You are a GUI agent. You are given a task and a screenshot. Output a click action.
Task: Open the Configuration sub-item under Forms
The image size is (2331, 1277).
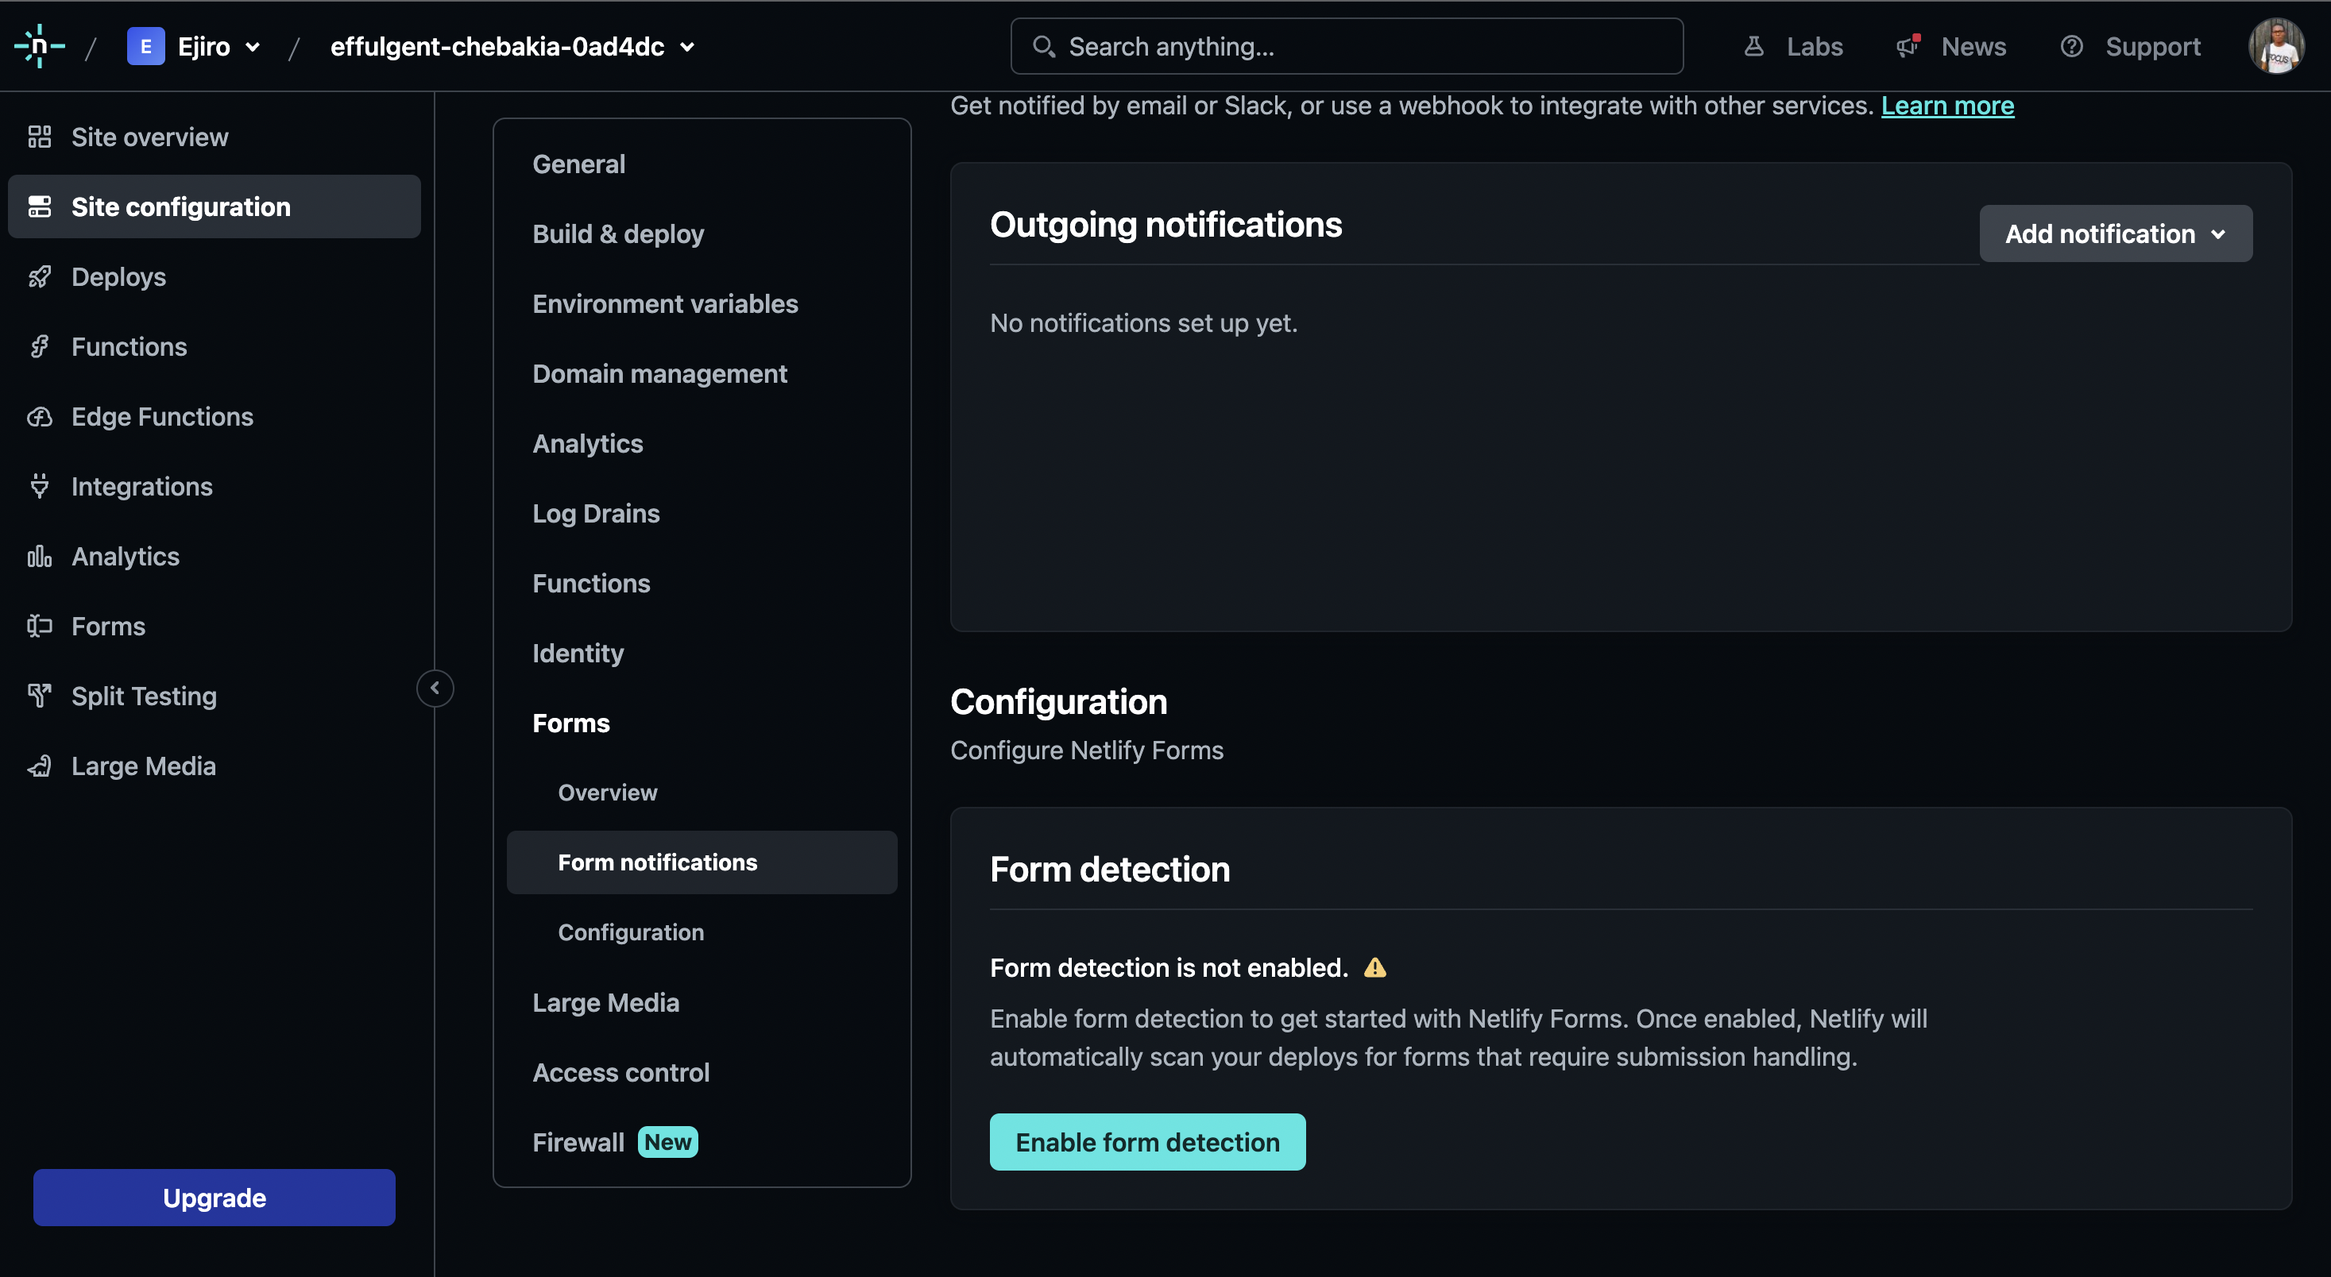pos(631,932)
